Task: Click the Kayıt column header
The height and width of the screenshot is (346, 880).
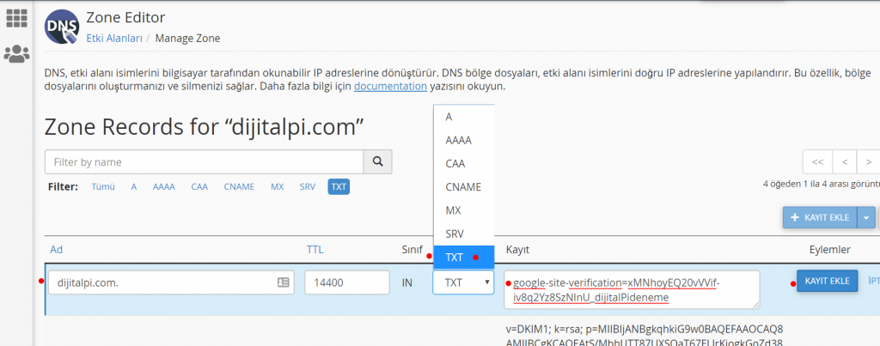Action: [x=517, y=250]
